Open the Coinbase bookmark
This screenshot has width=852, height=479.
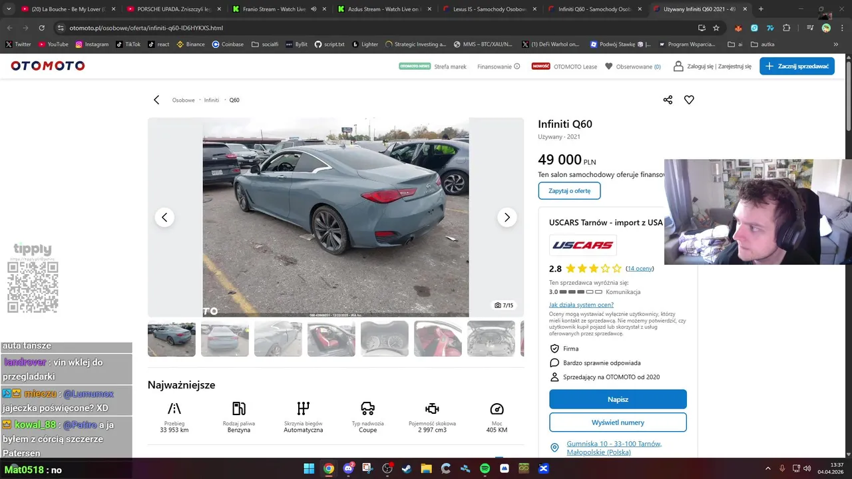(x=228, y=45)
